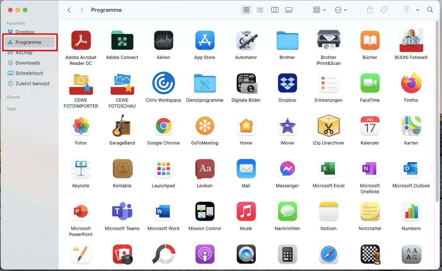Select Brother iPrint&Scan app
The image size is (442, 271).
coord(329,40)
